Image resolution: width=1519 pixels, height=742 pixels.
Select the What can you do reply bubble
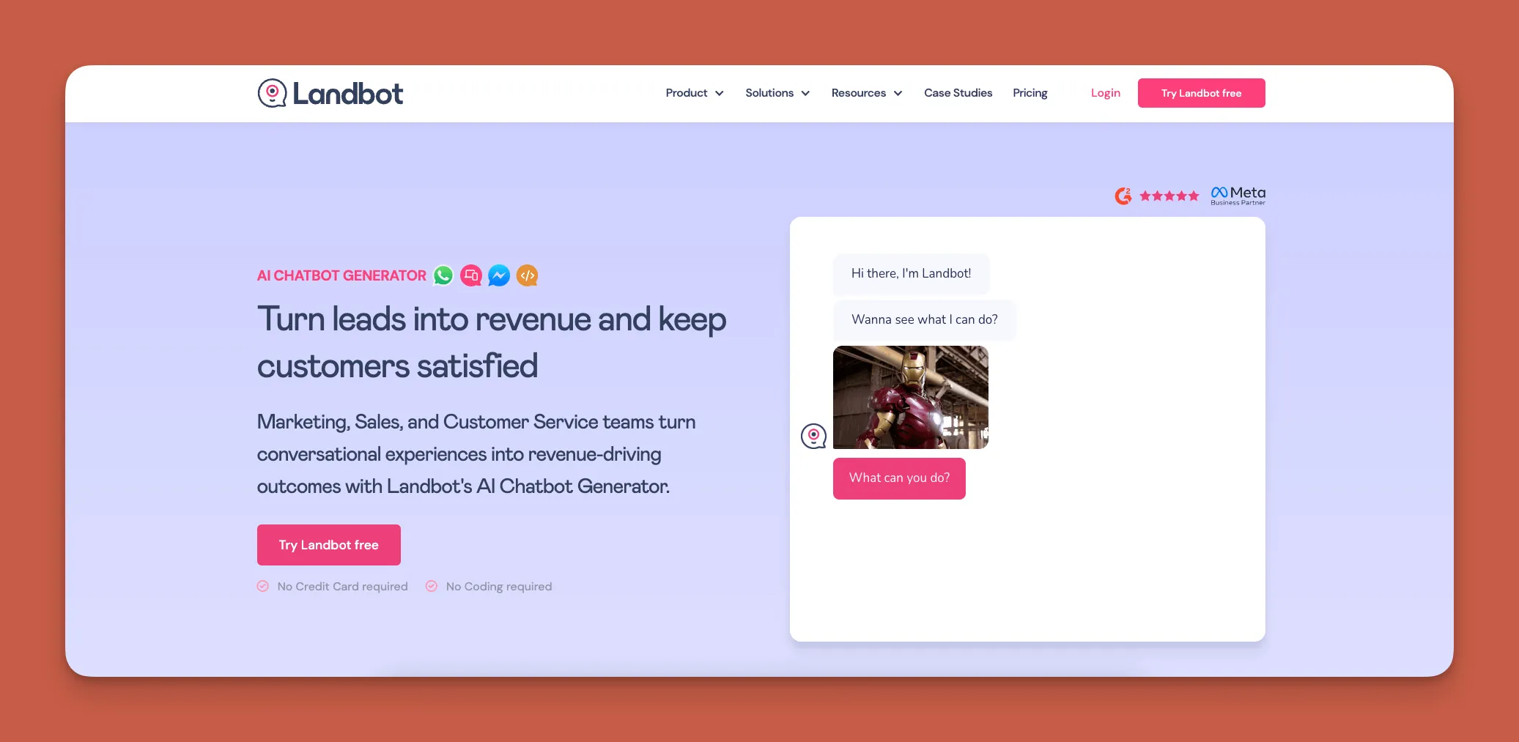pyautogui.click(x=899, y=478)
